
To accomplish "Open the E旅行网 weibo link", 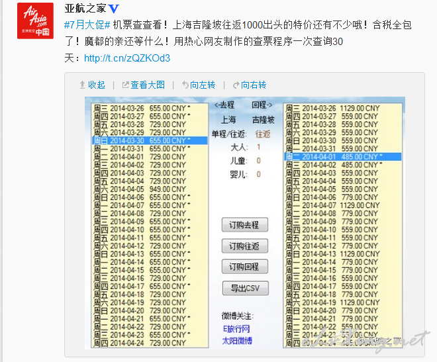I will click(x=236, y=329).
